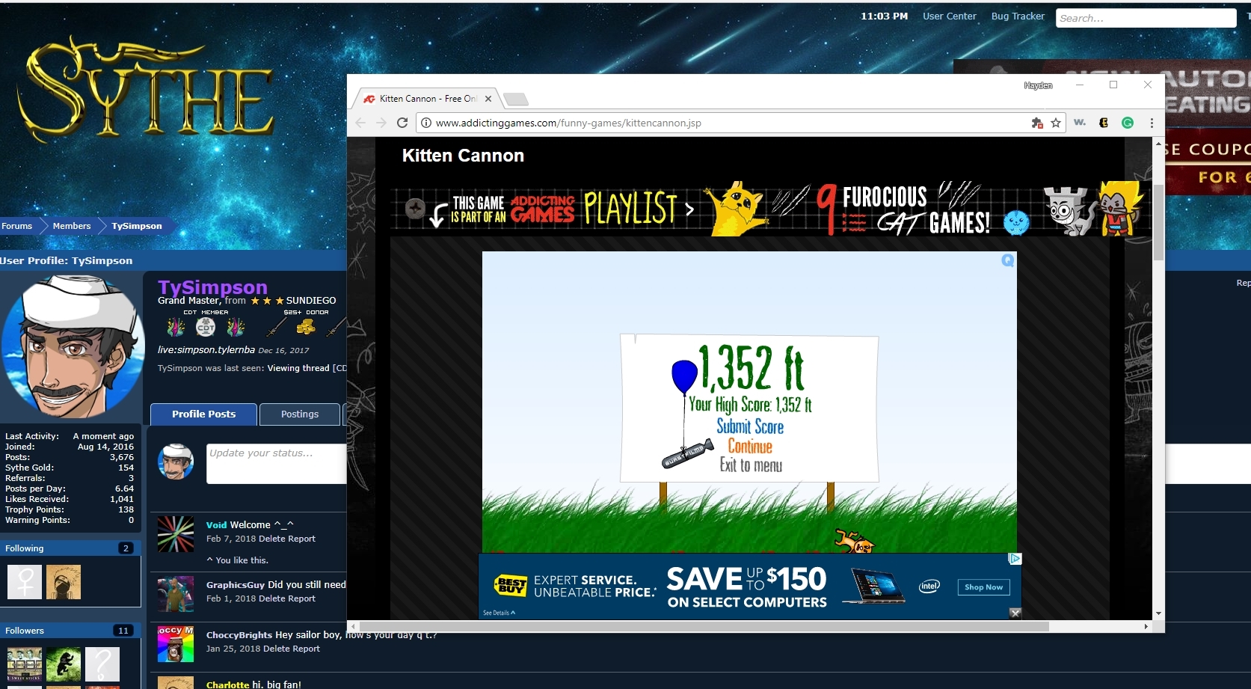
Task: Switch to the Postings tab
Action: [x=300, y=414]
